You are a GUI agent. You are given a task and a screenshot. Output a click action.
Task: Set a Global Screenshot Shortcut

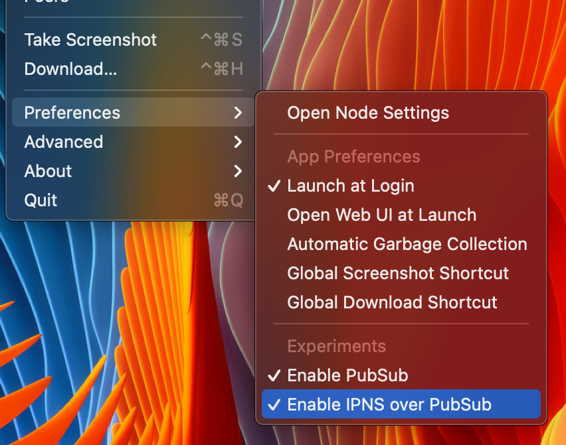click(397, 273)
